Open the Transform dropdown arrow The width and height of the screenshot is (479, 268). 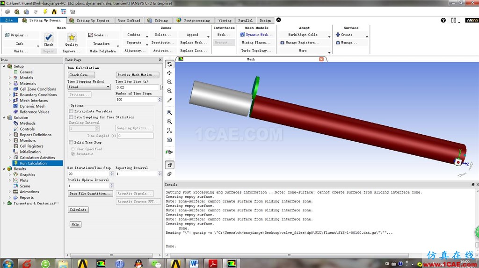[x=118, y=46]
